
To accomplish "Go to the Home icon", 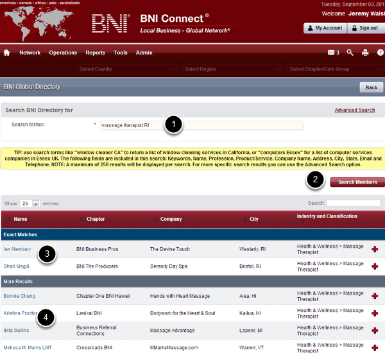I will tap(7, 53).
